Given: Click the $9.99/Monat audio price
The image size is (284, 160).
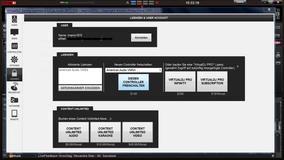Looking at the screenshot, I should 73,144.
